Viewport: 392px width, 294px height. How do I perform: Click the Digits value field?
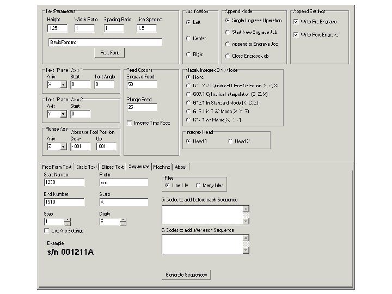click(x=110, y=222)
